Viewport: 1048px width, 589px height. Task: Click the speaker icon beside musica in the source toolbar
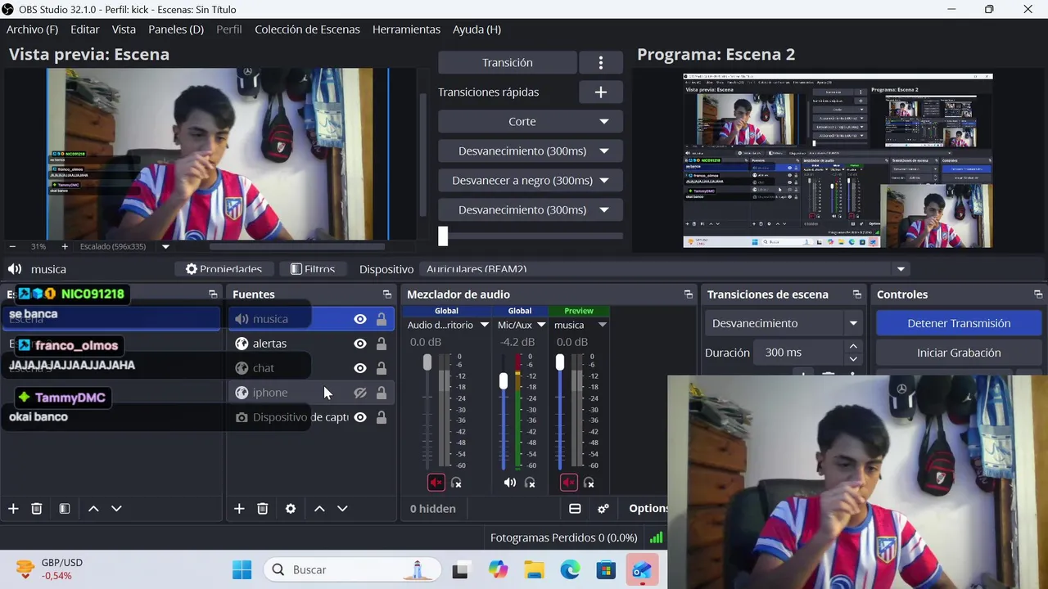pos(15,269)
